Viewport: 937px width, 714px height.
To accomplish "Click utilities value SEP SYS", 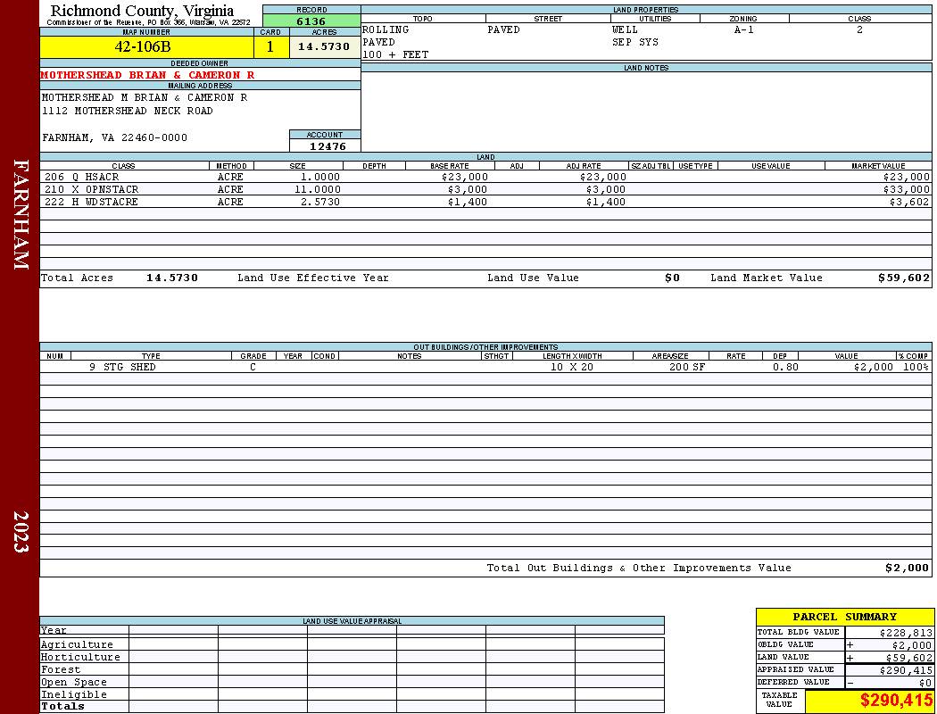I will 635,43.
